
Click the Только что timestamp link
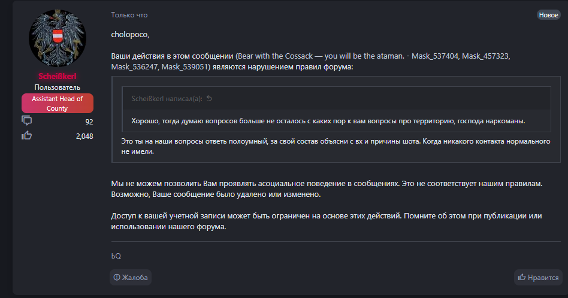click(x=129, y=15)
